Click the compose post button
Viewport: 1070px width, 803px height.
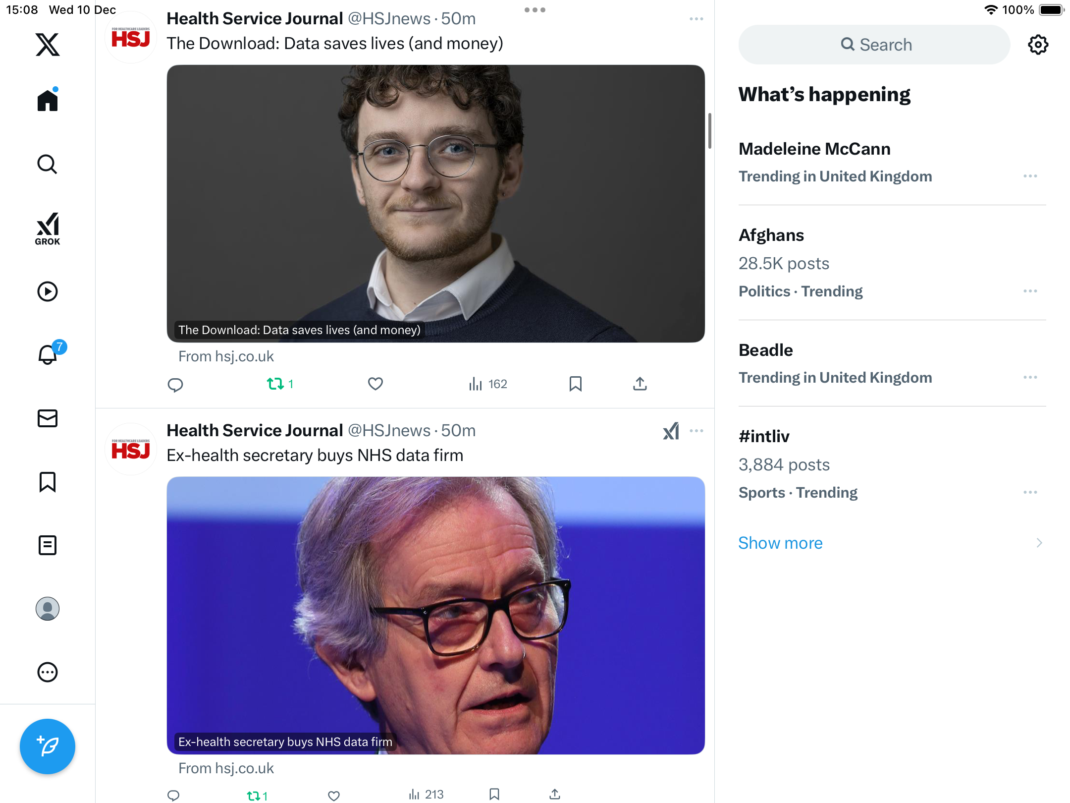tap(48, 746)
